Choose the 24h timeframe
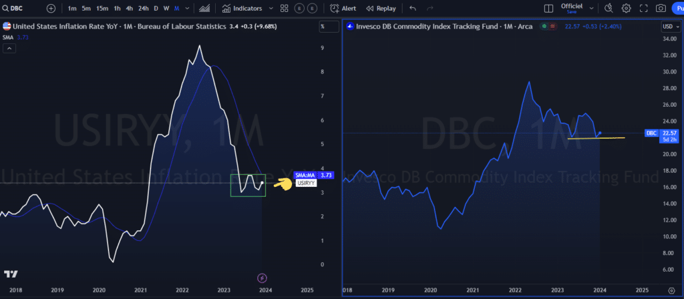 pyautogui.click(x=143, y=8)
